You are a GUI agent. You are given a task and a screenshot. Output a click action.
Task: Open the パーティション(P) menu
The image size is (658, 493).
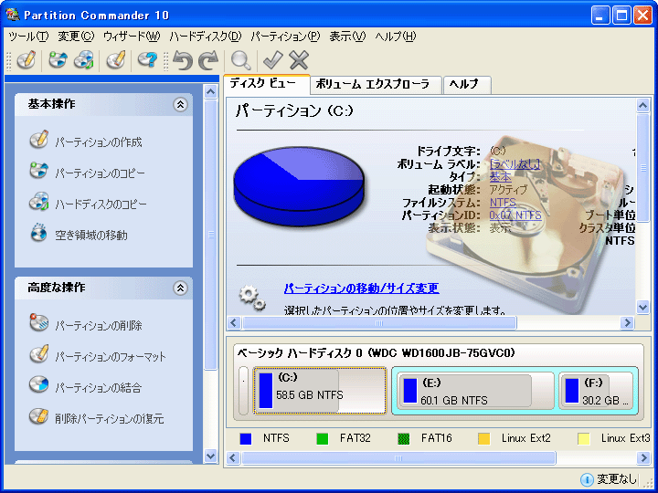pyautogui.click(x=285, y=37)
